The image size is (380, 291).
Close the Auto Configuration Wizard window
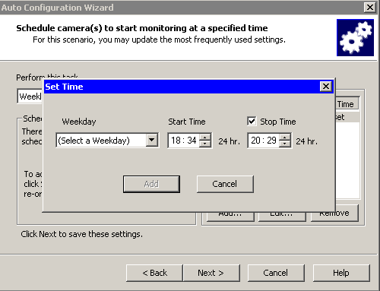coord(370,7)
